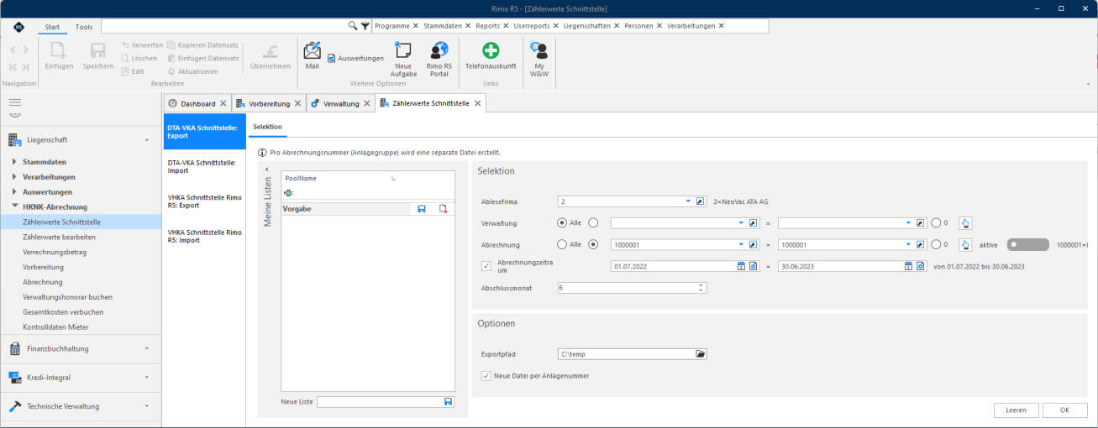Save the Vorgabe list with disk icon
The height and width of the screenshot is (428, 1098).
click(422, 208)
